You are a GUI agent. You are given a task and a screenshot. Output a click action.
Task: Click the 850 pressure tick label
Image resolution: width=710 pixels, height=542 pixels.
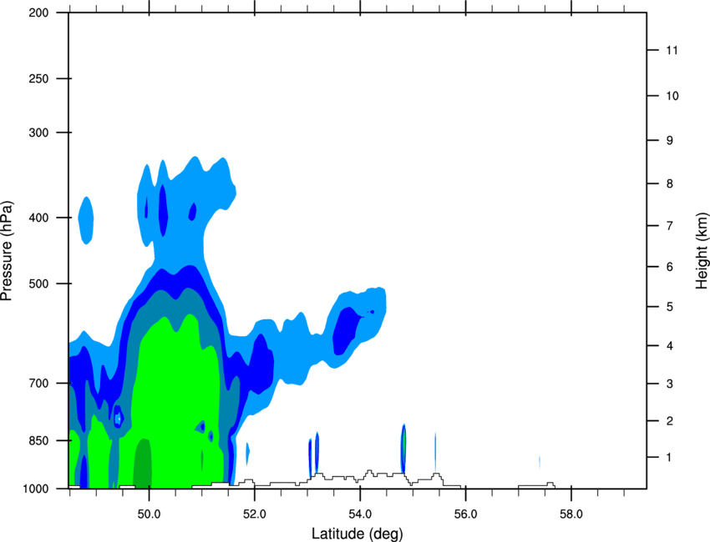[x=39, y=440]
